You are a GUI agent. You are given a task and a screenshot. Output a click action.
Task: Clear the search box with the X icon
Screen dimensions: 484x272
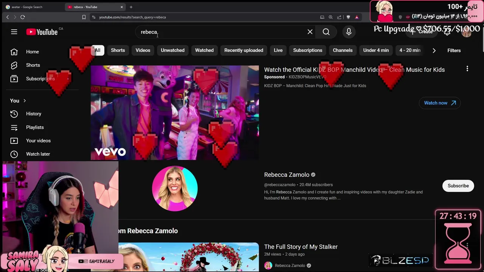coord(310,32)
